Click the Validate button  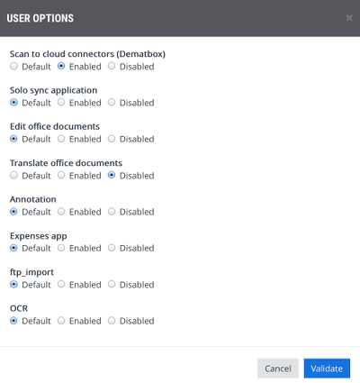pyautogui.click(x=327, y=369)
